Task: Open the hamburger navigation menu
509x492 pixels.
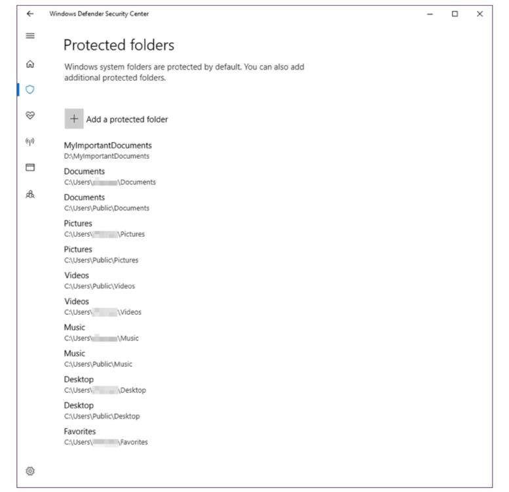Action: [x=30, y=35]
